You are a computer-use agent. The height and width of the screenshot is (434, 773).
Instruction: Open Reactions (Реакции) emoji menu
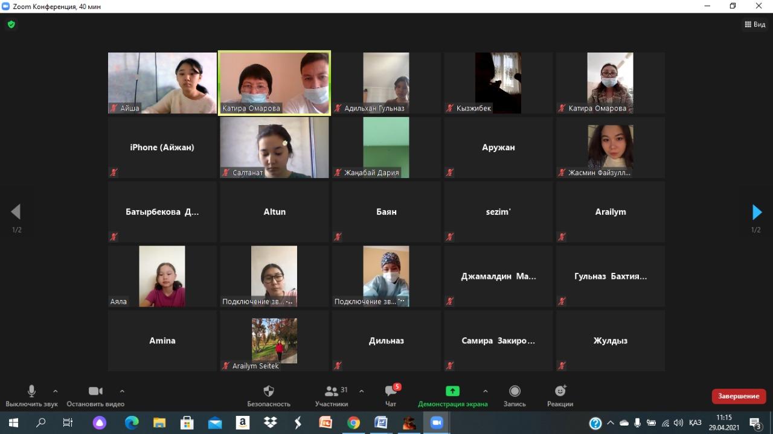coord(560,395)
